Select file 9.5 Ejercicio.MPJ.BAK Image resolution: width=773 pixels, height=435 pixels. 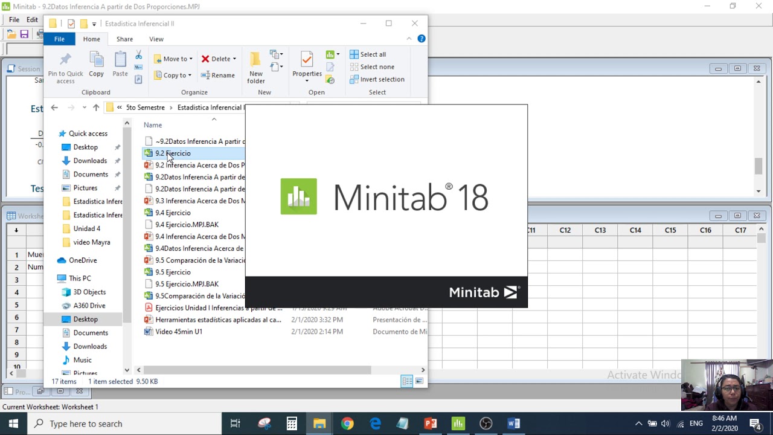coord(187,284)
